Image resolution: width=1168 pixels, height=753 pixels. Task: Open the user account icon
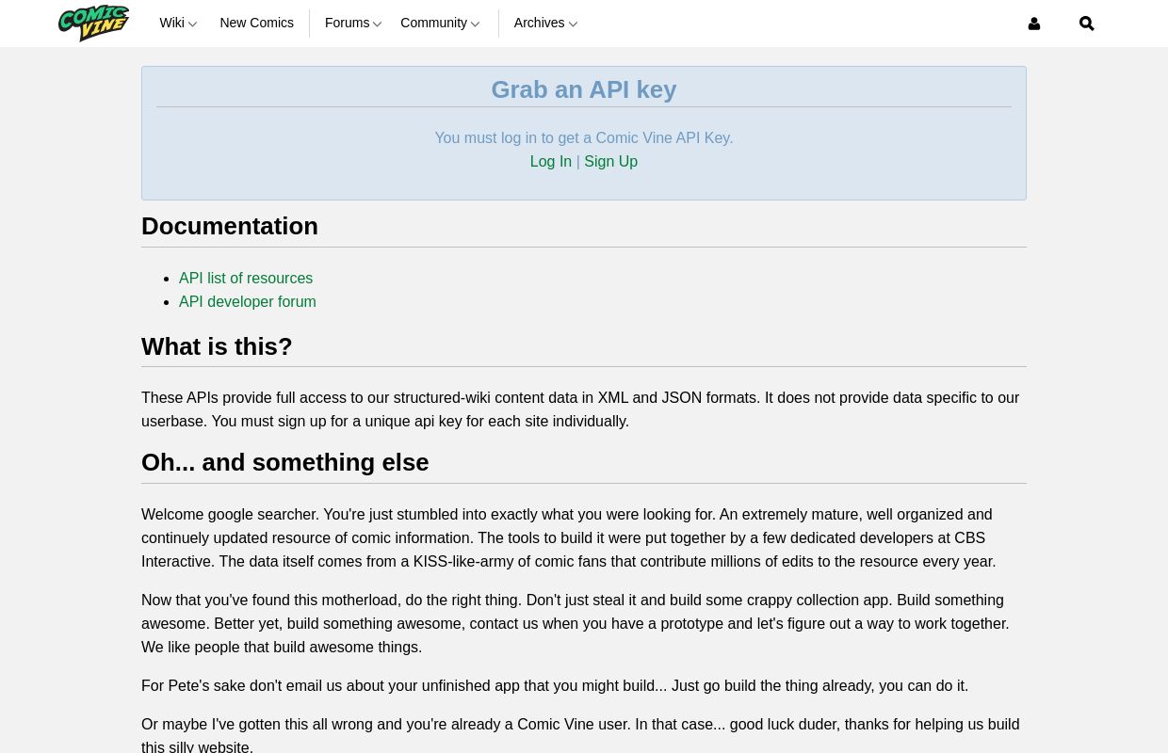point(1034,24)
